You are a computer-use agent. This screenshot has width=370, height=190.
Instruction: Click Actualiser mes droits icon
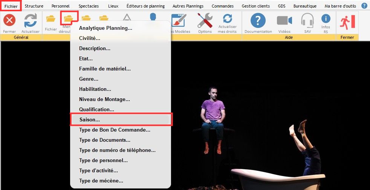(x=227, y=19)
